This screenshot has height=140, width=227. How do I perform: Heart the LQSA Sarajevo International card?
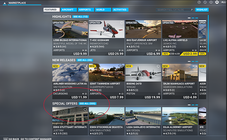click(158, 110)
